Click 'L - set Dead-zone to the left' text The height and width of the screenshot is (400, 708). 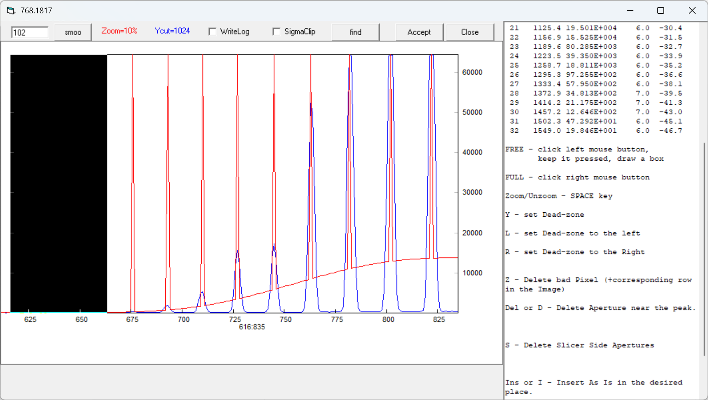pos(573,233)
